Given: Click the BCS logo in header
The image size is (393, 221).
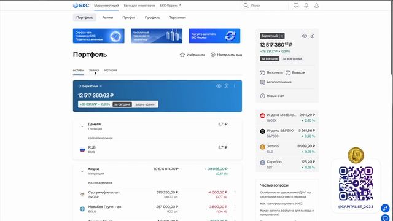Looking at the screenshot, I should 80,6.
